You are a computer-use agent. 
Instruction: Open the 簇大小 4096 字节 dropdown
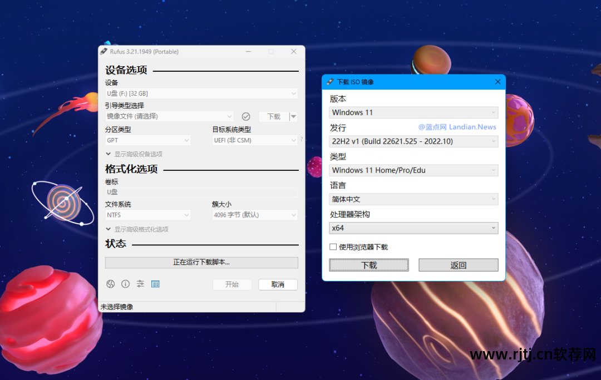coord(255,215)
